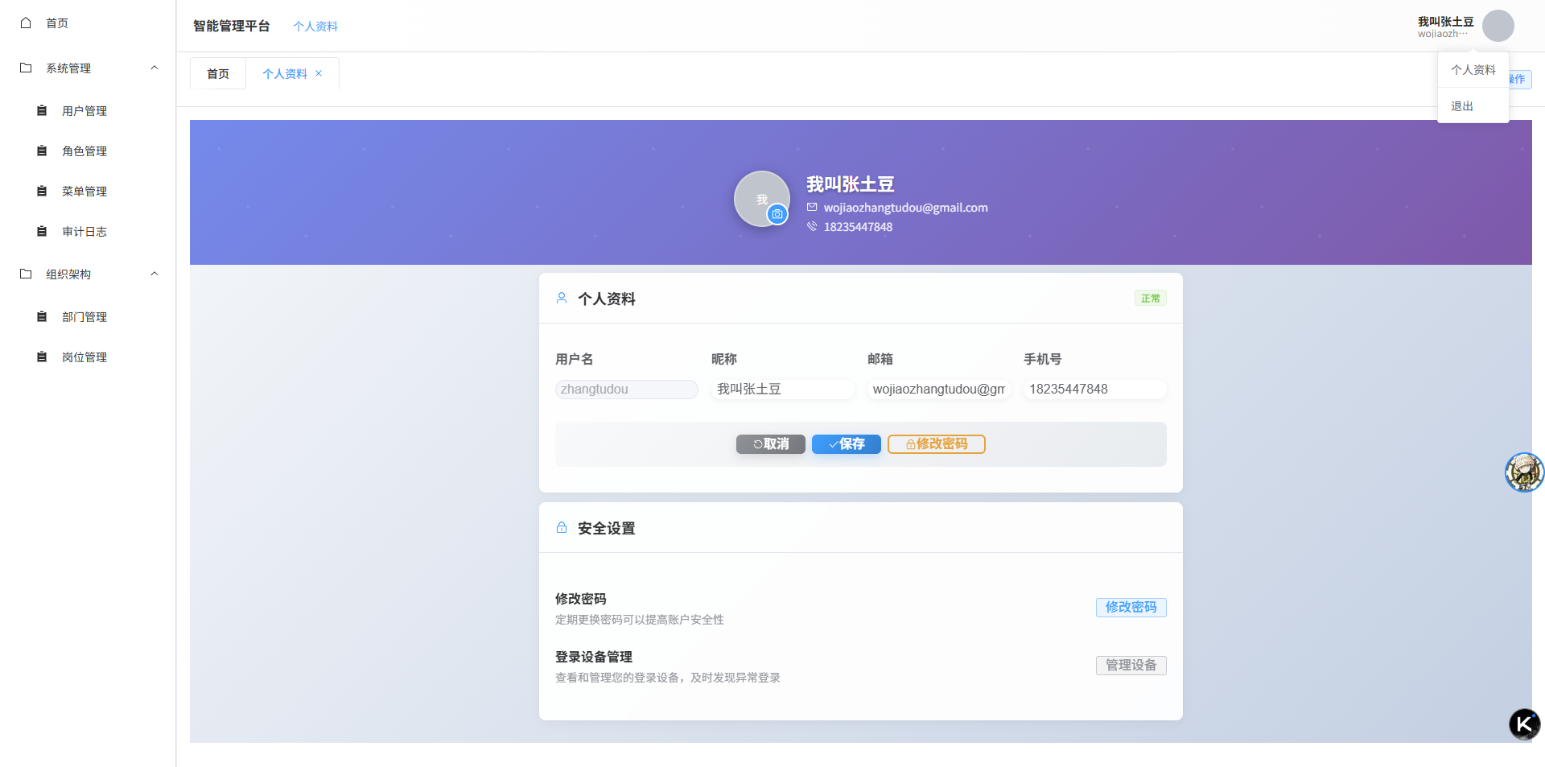This screenshot has width=1545, height=767.
Task: Click the 用户管理 clipboard icon
Action: coord(42,110)
